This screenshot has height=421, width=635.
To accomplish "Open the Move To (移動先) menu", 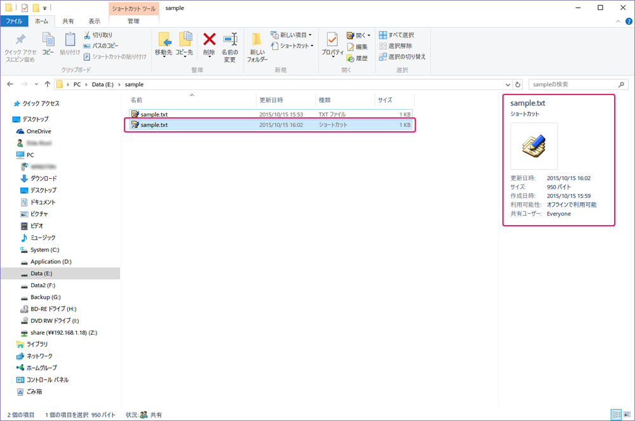I will (164, 44).
